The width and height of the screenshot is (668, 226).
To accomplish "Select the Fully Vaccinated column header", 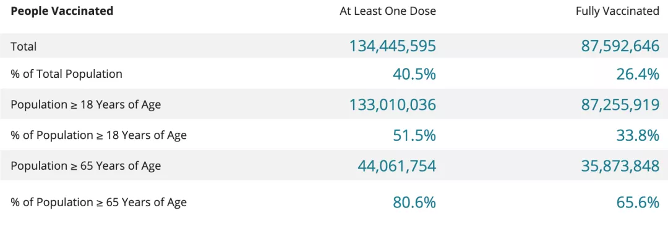I will [x=617, y=12].
